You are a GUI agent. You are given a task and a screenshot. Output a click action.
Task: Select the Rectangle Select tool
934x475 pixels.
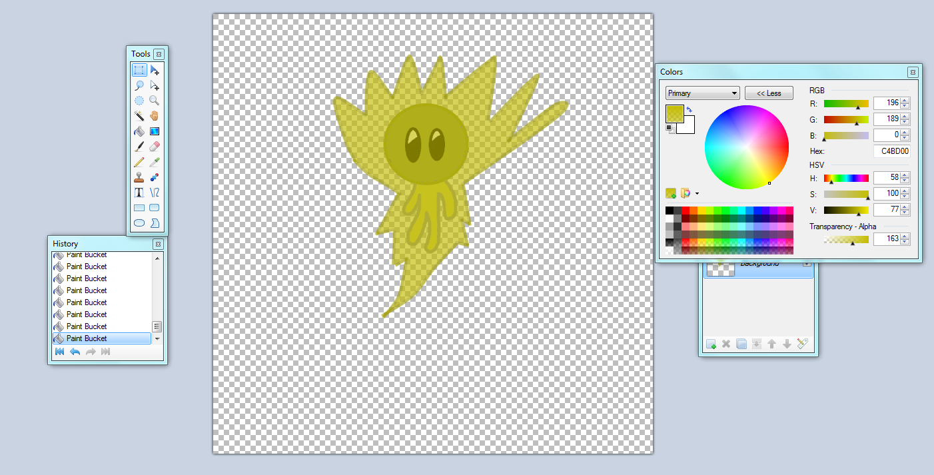pyautogui.click(x=139, y=70)
